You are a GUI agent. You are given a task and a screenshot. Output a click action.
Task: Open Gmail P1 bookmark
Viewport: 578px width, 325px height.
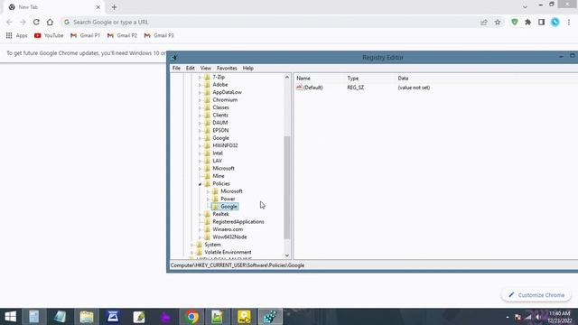point(85,35)
